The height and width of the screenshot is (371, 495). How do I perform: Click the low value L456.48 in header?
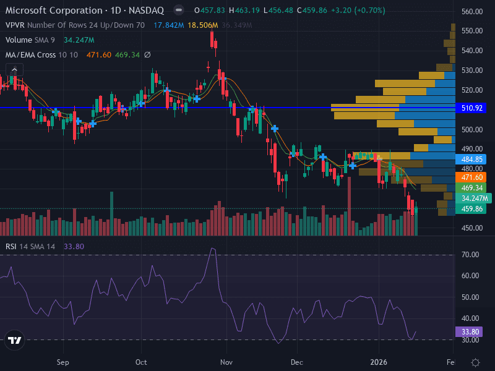tap(278, 11)
